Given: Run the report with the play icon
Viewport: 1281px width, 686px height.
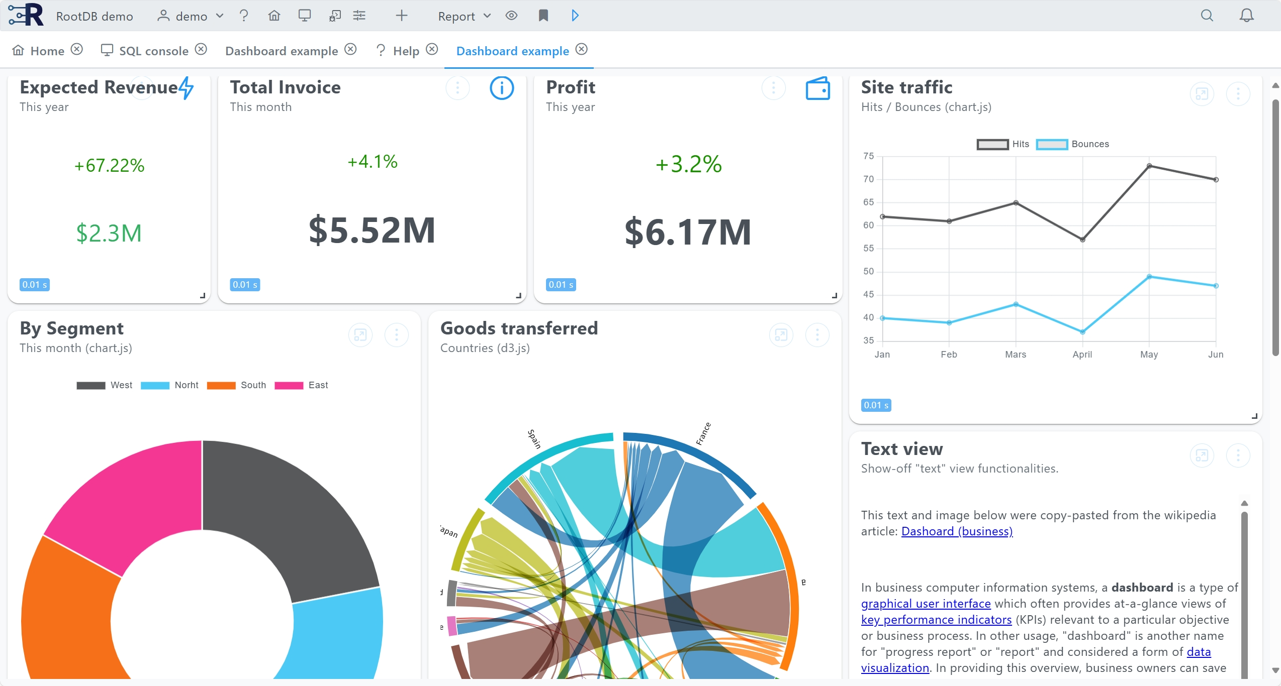Looking at the screenshot, I should point(575,16).
